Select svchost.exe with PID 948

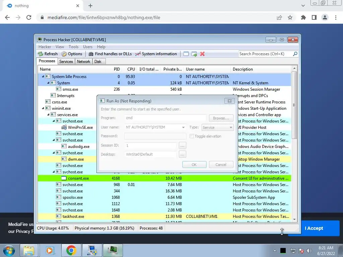point(164,185)
